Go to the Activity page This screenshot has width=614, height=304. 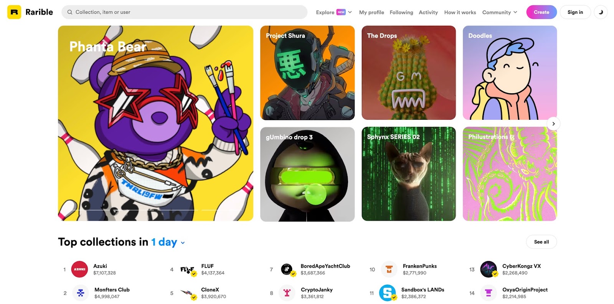[x=428, y=12]
